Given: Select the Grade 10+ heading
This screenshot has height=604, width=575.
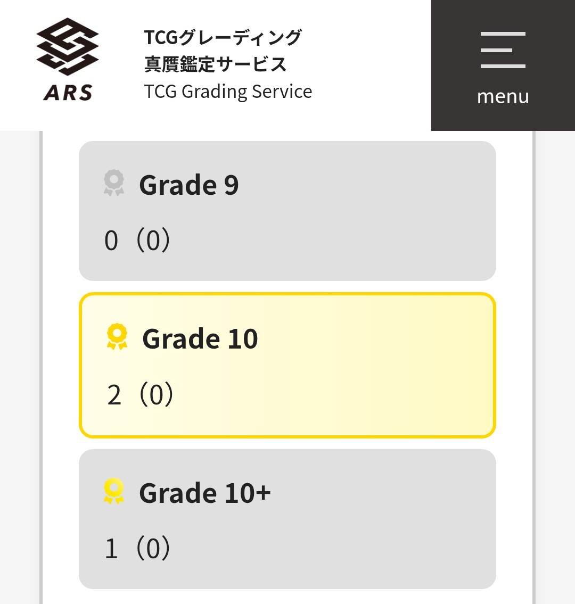Looking at the screenshot, I should click(x=204, y=493).
